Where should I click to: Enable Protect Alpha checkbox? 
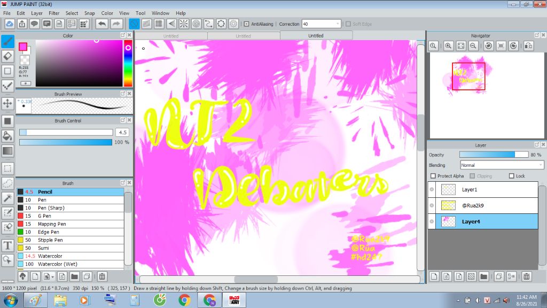433,175
